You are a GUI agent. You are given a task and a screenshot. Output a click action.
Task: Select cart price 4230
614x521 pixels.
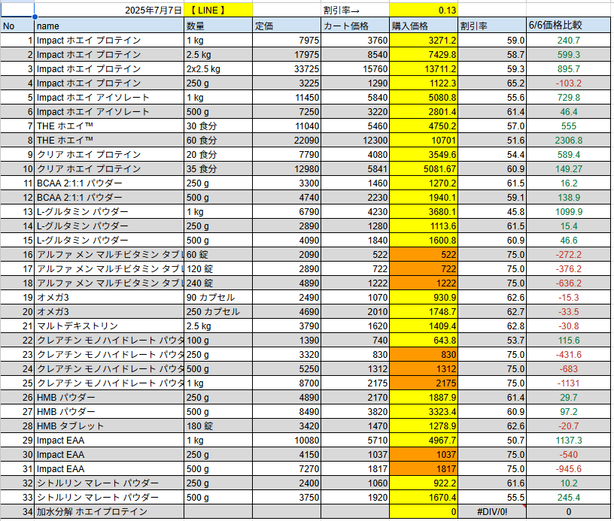(354, 211)
